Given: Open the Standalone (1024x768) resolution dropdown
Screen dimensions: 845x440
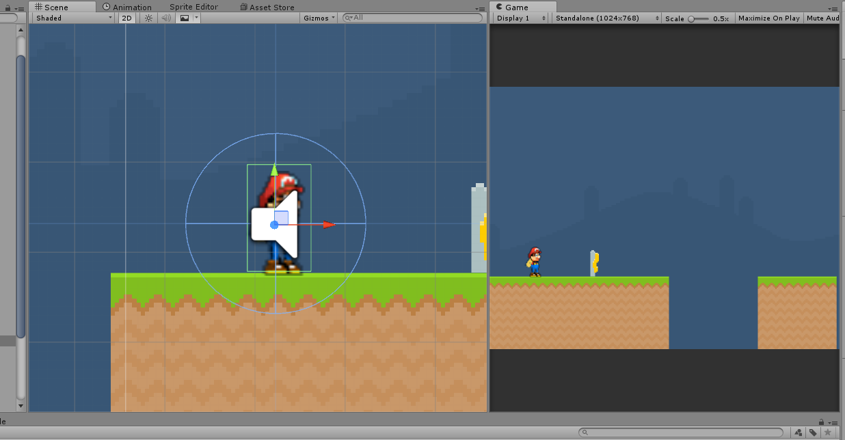Looking at the screenshot, I should tap(607, 18).
